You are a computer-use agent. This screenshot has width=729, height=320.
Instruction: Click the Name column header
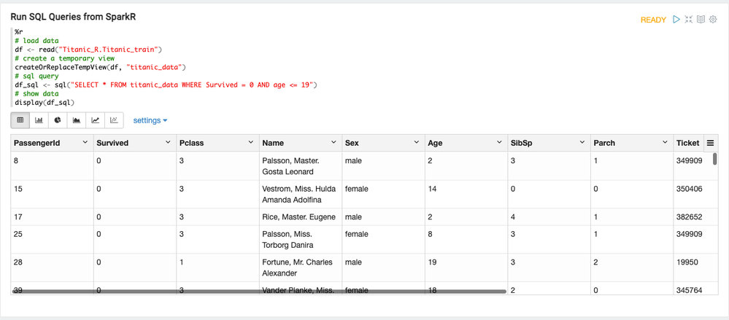click(x=274, y=143)
